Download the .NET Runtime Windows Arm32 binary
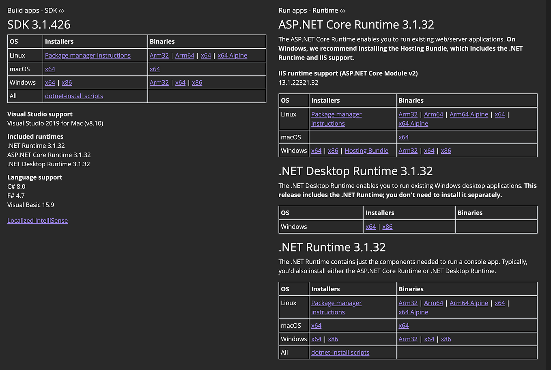551x370 pixels. point(408,339)
